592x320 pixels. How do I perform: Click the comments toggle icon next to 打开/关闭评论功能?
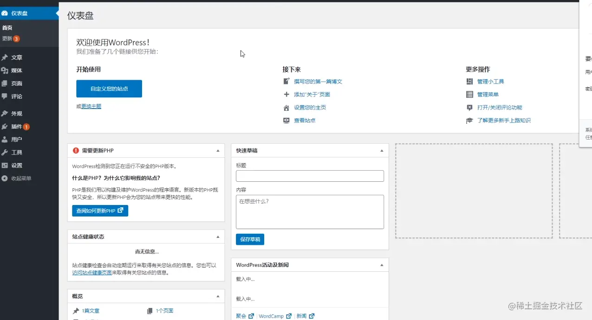pos(469,108)
